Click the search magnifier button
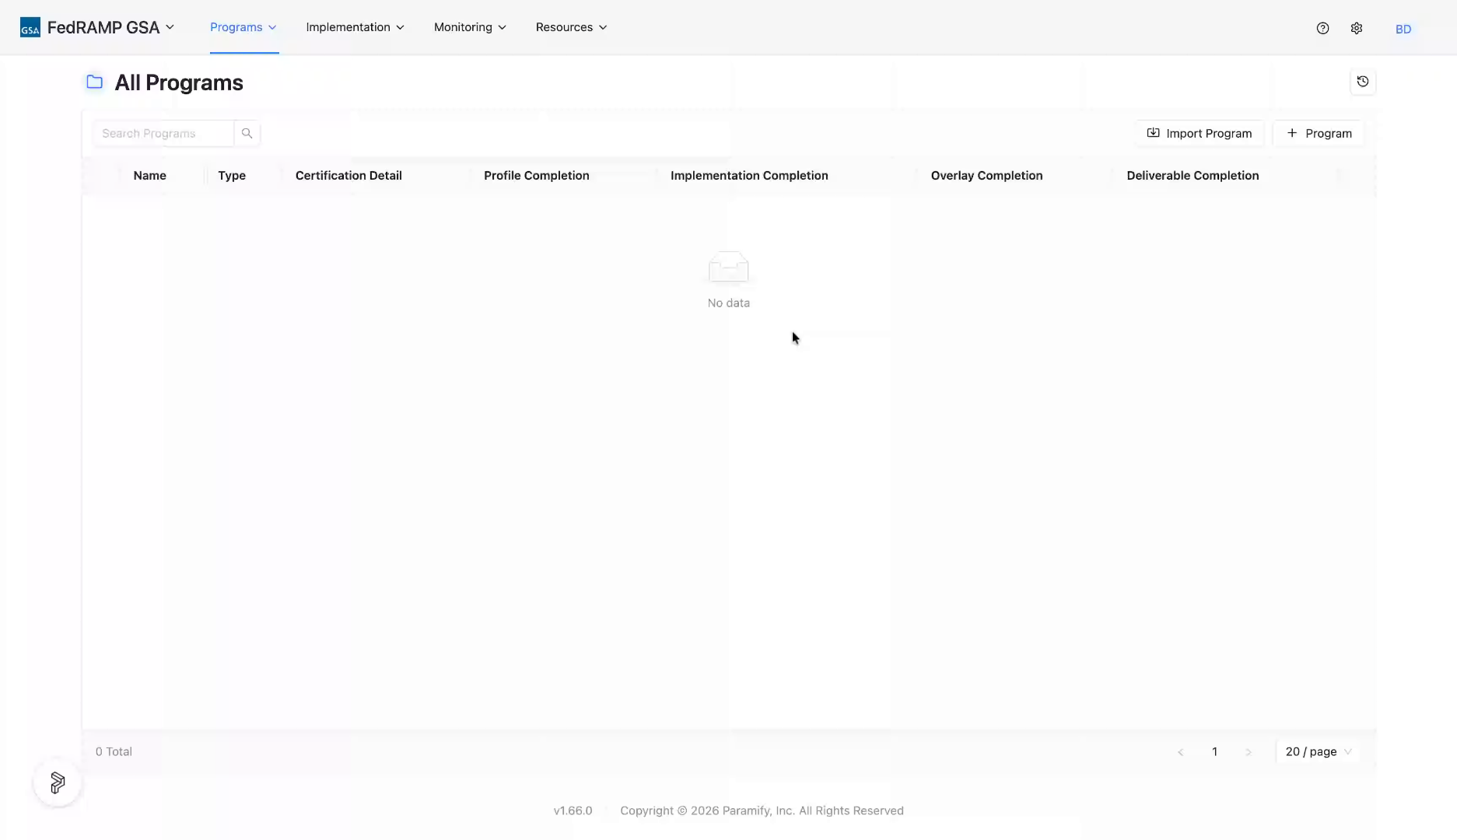Viewport: 1457px width, 840px height. point(247,133)
